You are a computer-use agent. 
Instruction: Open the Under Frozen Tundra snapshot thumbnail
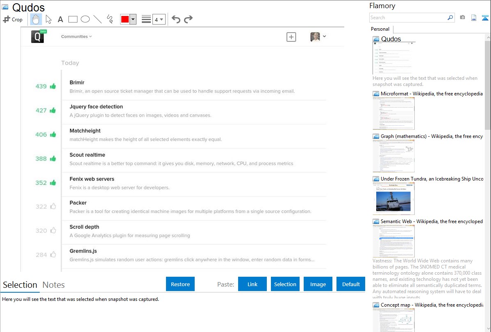coord(393,199)
